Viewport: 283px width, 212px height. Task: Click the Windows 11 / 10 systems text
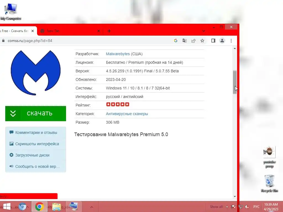138,88
